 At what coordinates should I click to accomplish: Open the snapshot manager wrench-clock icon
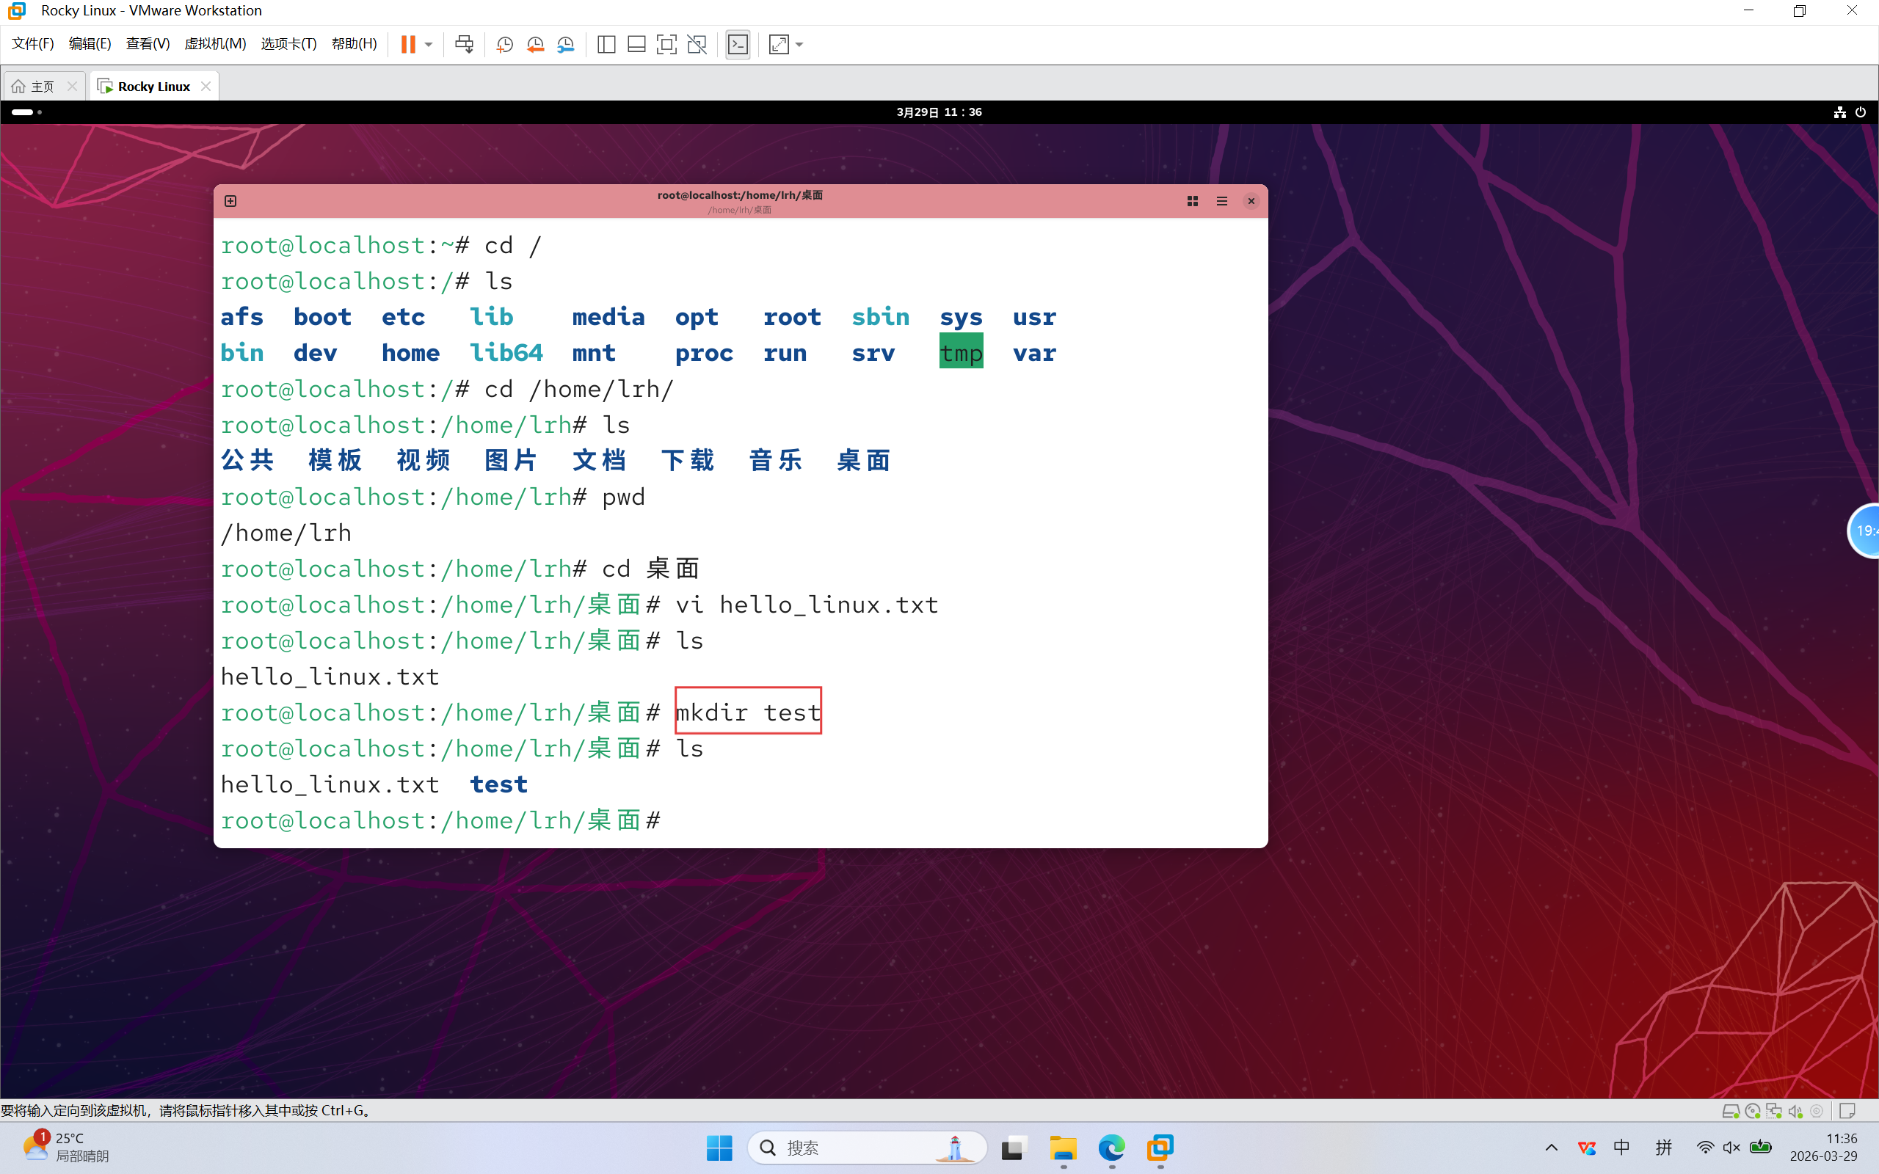tap(566, 44)
